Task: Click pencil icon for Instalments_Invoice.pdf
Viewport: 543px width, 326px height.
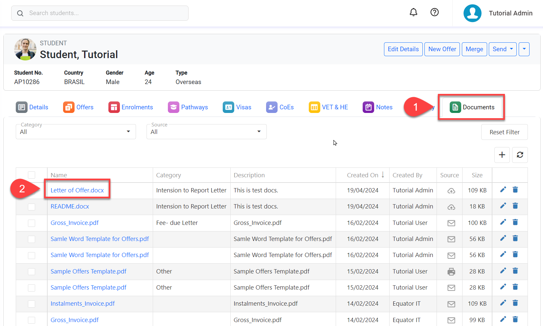Action: coord(503,303)
